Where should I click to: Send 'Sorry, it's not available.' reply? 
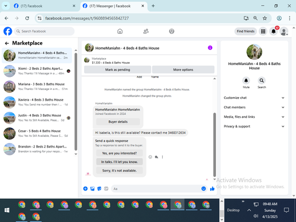coord(120,170)
